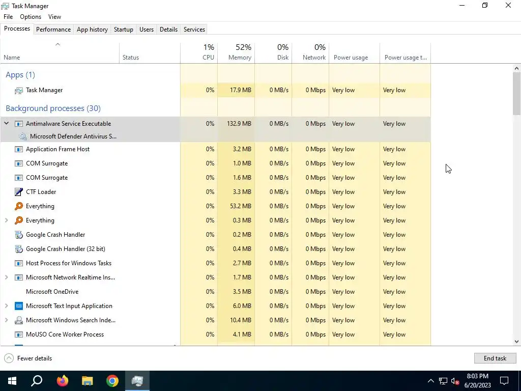The width and height of the screenshot is (521, 391).
Task: Select the COM Surrogate 1.6 MB row
Action: pos(215,178)
